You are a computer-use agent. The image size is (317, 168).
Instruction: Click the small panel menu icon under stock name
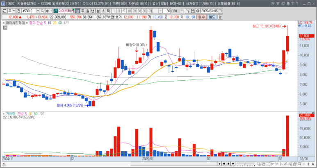pos(5,27)
